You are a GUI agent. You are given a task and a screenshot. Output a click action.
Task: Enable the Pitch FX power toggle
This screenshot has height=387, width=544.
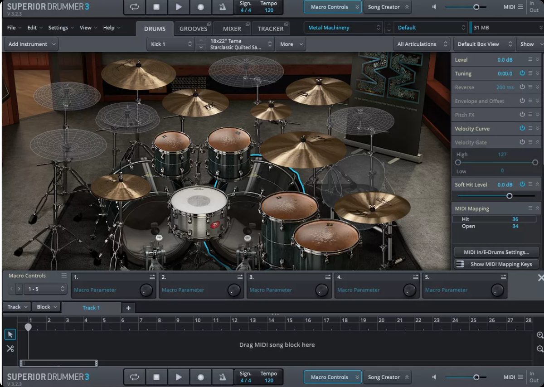tap(522, 115)
